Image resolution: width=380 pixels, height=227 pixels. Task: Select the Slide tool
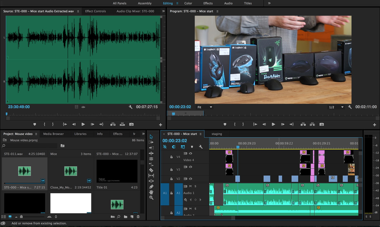point(151,181)
